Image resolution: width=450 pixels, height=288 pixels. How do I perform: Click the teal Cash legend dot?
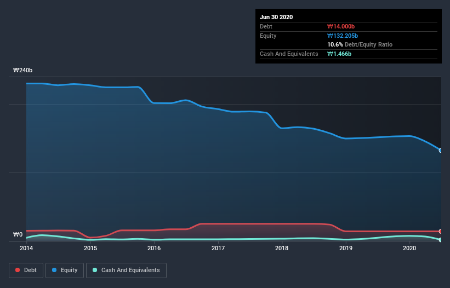coord(95,270)
